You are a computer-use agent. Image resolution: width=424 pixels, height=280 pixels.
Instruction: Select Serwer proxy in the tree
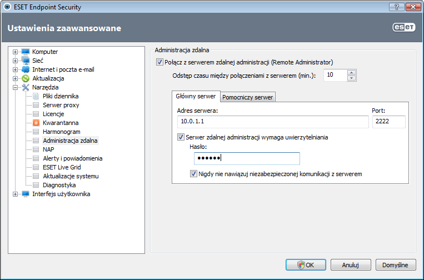(61, 105)
